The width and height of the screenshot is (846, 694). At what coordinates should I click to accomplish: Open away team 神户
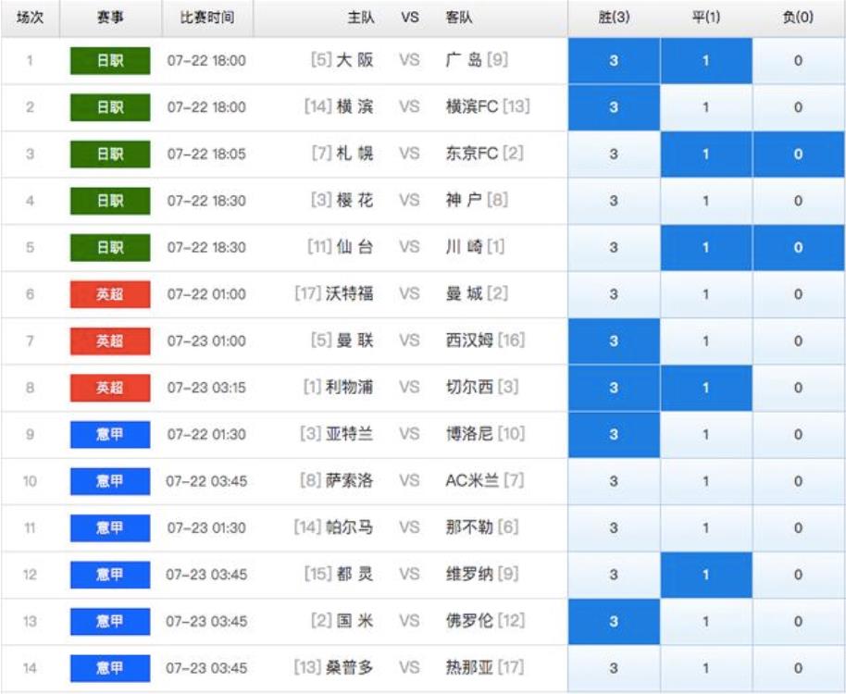point(464,200)
